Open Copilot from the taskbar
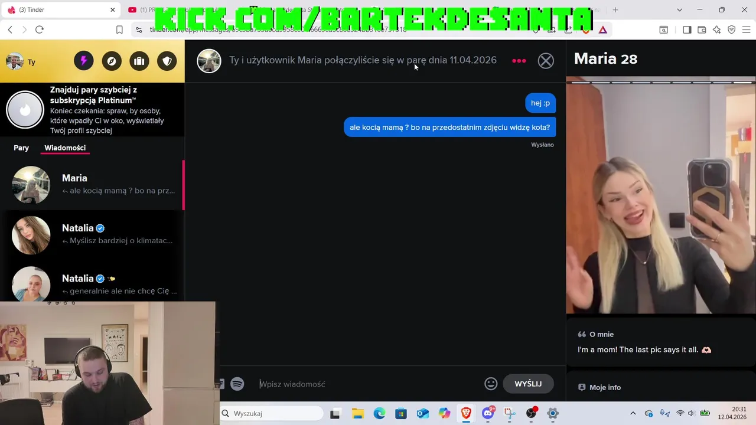The height and width of the screenshot is (425, 756). click(444, 413)
